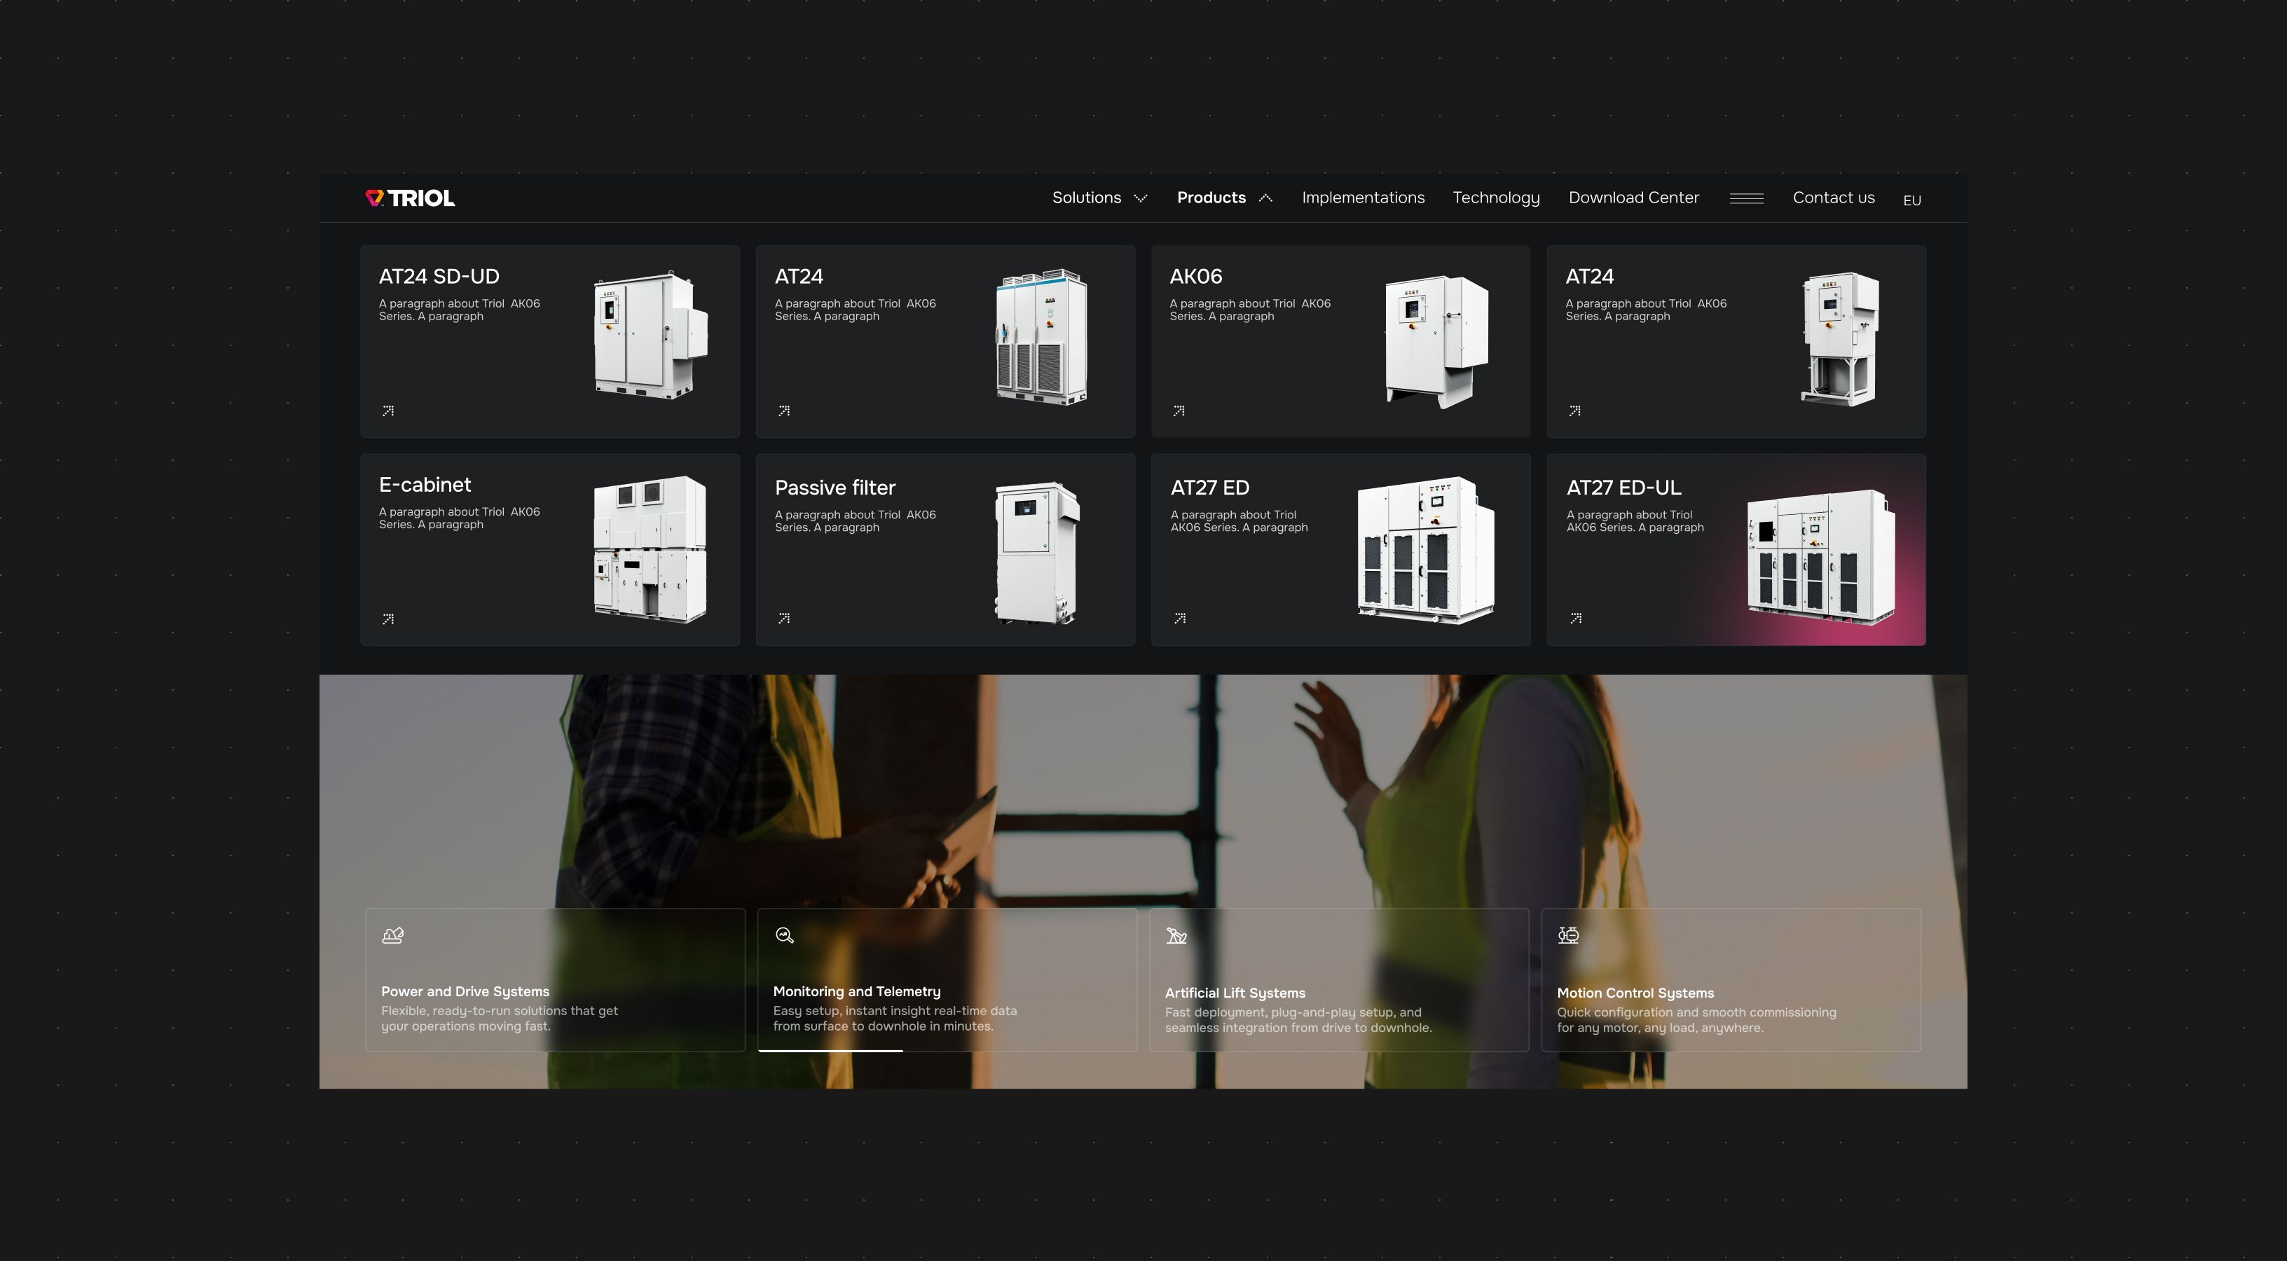This screenshot has height=1261, width=2287.
Task: Expand the AK06 product card
Action: 1340,342
